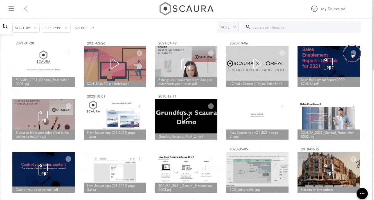Open the SELECT dropdown
This screenshot has height=200, width=374.
[84, 28]
